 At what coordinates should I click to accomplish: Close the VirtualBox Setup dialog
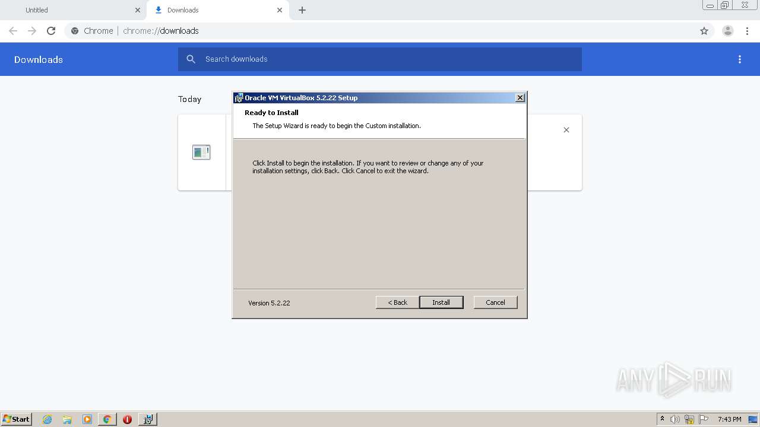tap(520, 98)
